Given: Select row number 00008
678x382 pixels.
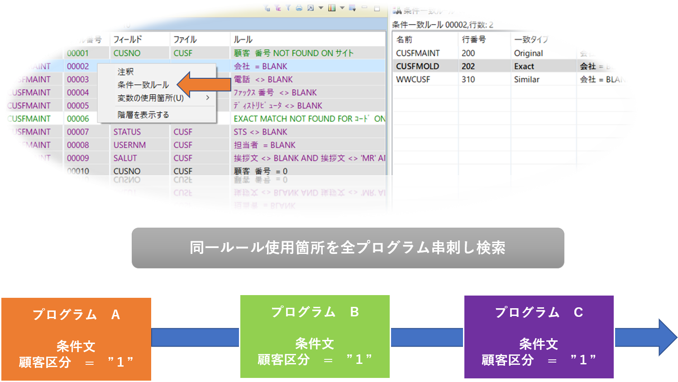Looking at the screenshot, I should tap(78, 145).
